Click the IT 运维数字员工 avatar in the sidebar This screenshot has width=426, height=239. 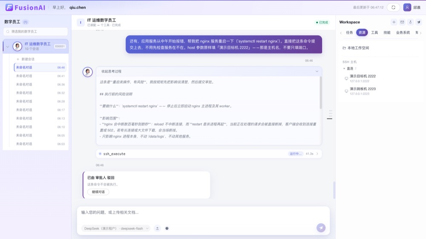(17, 46)
